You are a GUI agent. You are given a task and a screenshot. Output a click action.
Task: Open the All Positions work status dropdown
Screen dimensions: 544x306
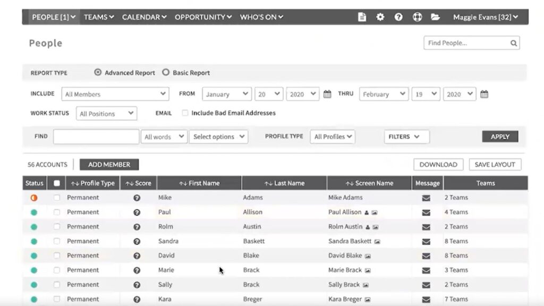point(106,114)
